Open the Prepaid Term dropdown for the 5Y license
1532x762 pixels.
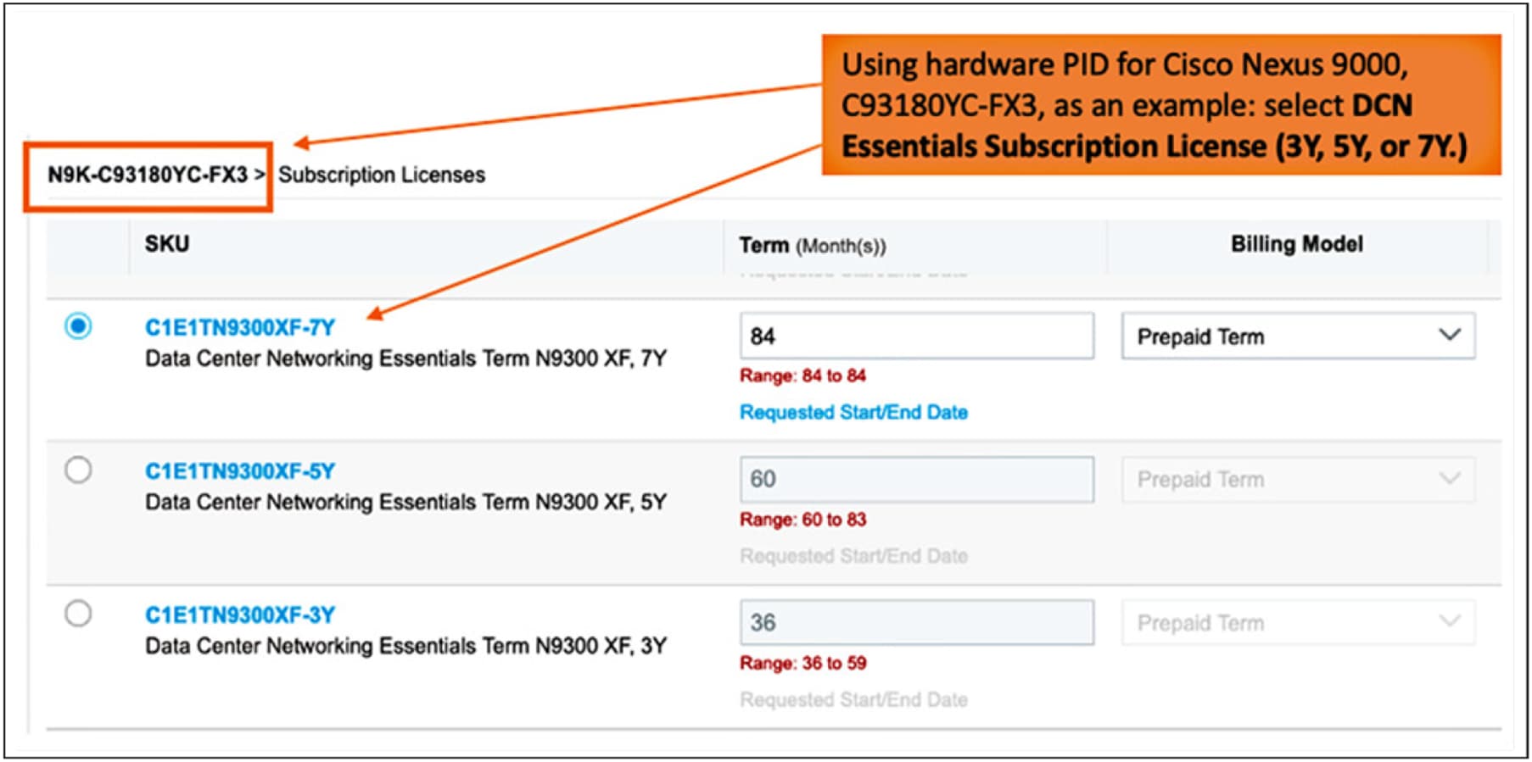click(x=1298, y=479)
